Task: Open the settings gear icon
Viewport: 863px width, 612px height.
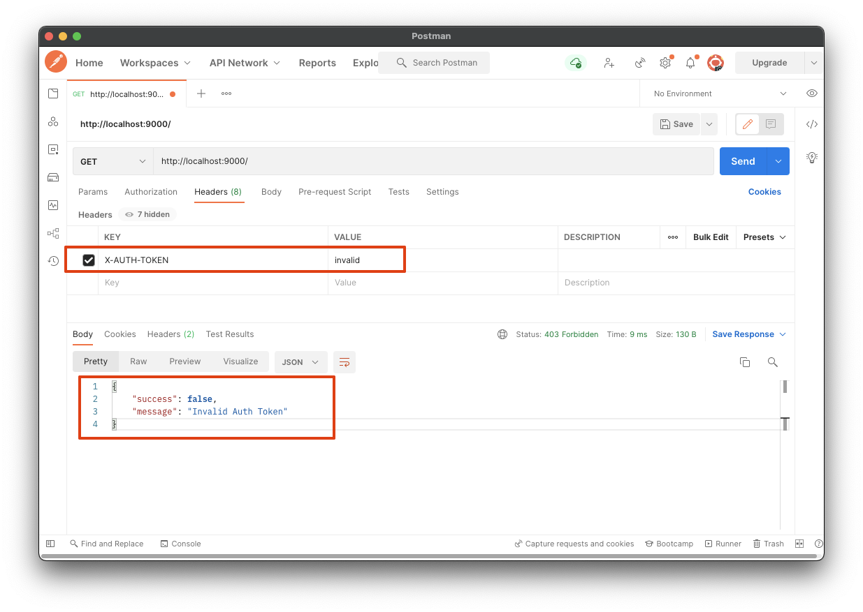Action: tap(665, 63)
